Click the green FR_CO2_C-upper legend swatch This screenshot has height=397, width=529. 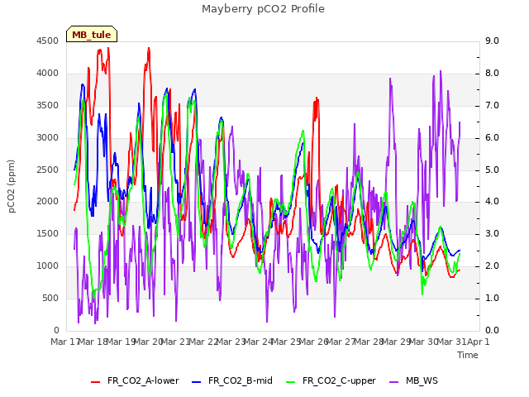click(290, 382)
